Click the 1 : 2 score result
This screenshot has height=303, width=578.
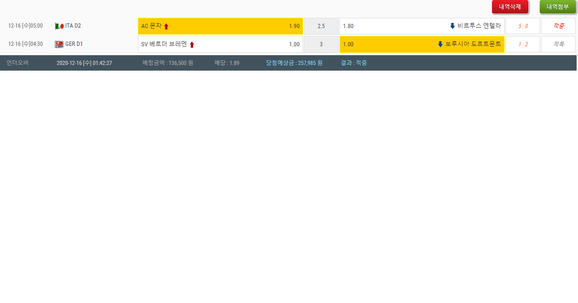pos(523,44)
